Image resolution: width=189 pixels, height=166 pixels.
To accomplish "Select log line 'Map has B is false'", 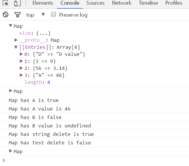I will 35,117.
